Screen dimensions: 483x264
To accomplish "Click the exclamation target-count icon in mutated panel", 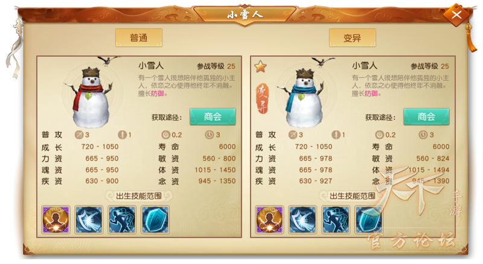I will pyautogui.click(x=336, y=135).
